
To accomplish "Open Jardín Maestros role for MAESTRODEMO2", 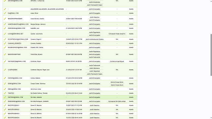I will pyautogui.click(x=94, y=109).
